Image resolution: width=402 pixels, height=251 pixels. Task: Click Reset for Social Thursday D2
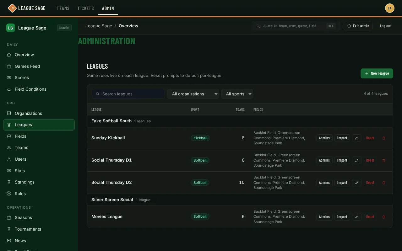(x=370, y=183)
